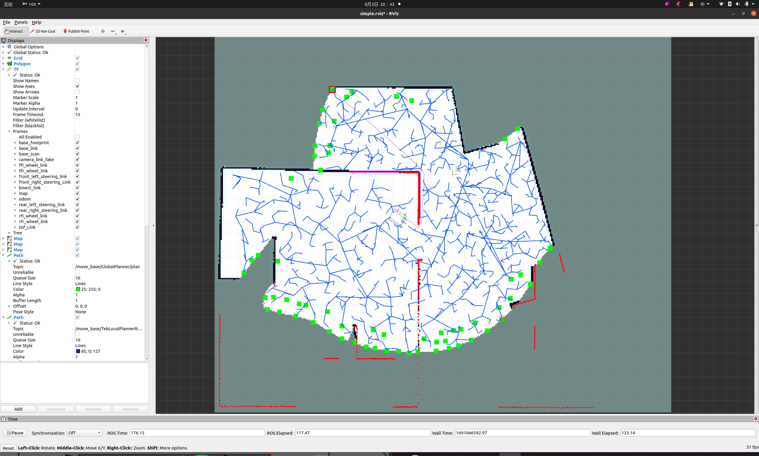Screen dimensions: 759x456
Task: Check the All Enabled checkbox under Frames
Action: 77,137
